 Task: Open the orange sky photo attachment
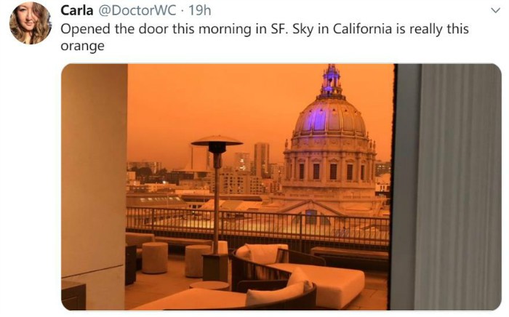pyautogui.click(x=281, y=187)
